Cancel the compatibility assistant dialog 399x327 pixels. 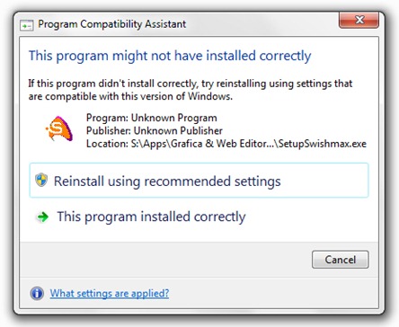341,260
